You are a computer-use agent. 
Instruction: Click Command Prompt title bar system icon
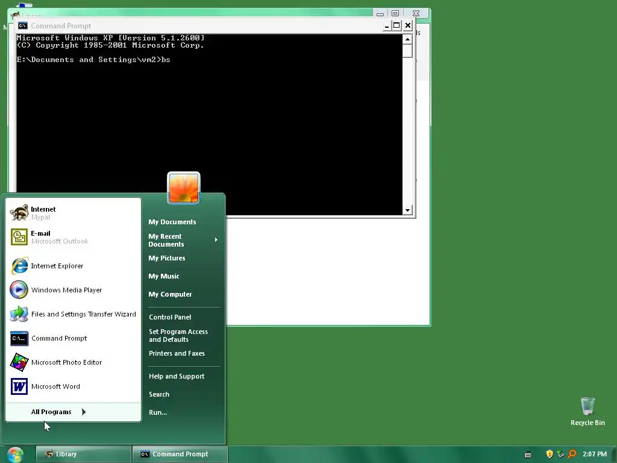[x=22, y=25]
